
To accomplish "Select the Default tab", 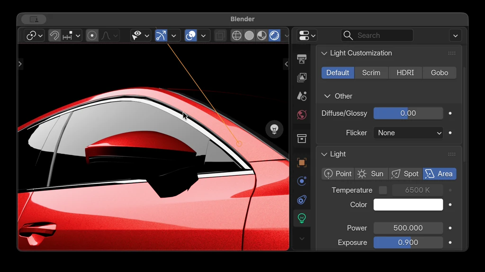I will pyautogui.click(x=338, y=73).
